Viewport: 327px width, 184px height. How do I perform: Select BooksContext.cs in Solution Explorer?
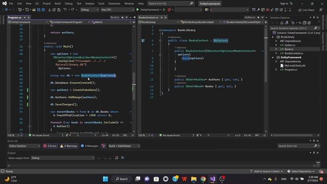[x=293, y=53]
